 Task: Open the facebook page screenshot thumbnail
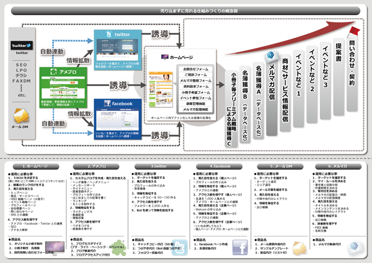(117, 119)
